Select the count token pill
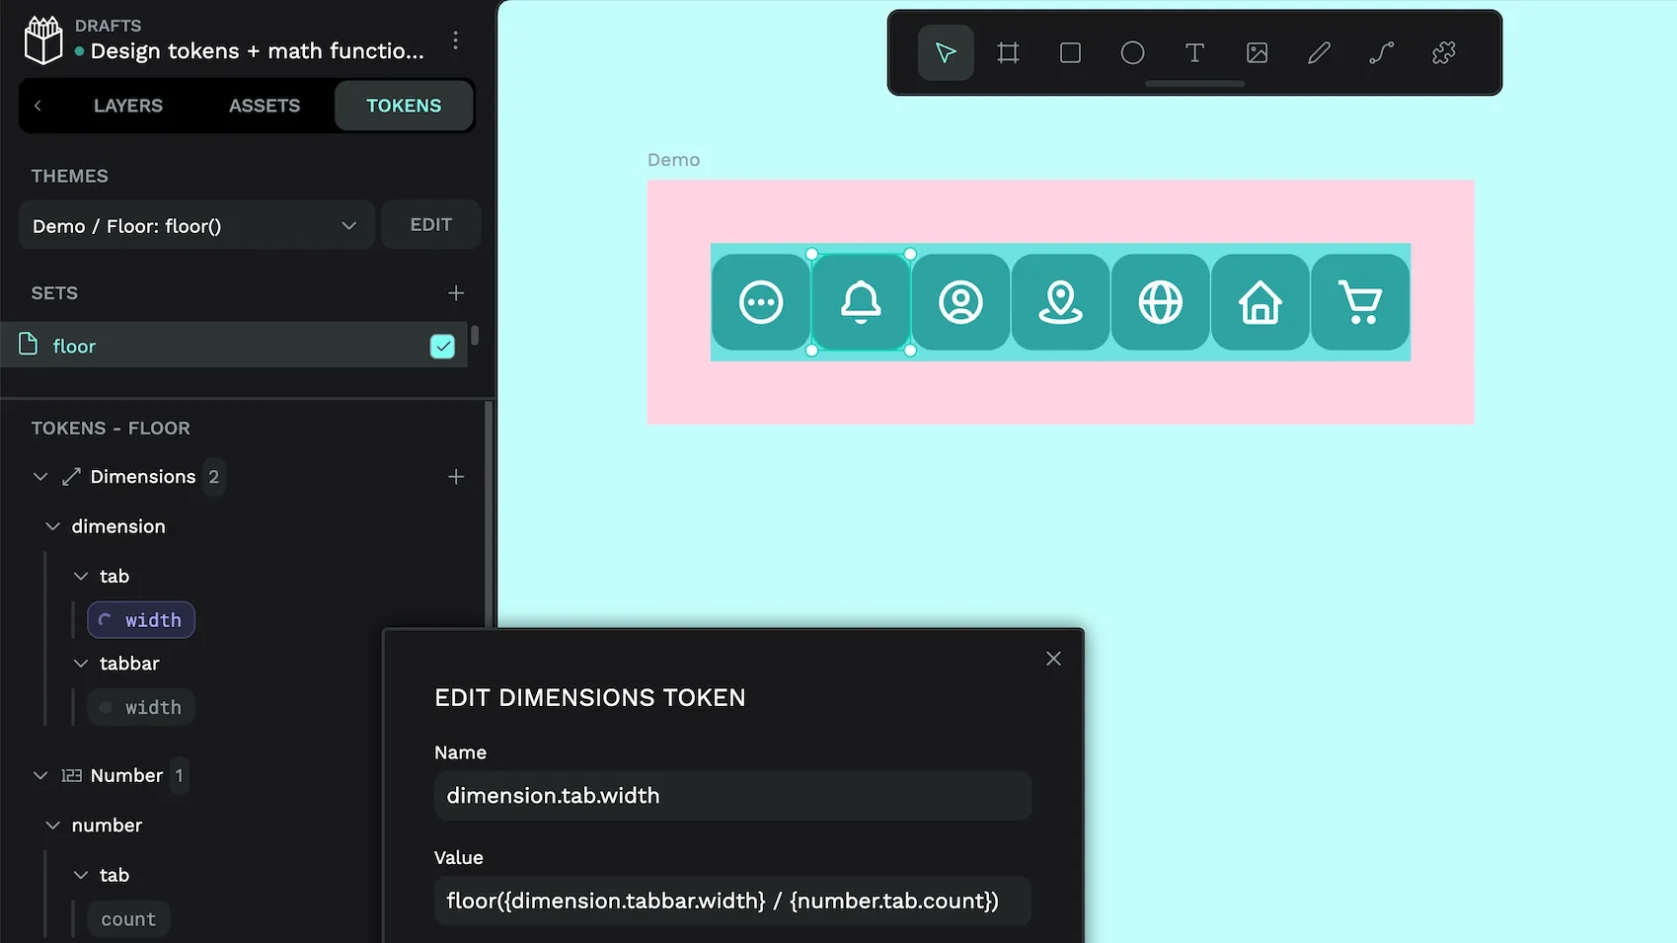 pos(128,919)
